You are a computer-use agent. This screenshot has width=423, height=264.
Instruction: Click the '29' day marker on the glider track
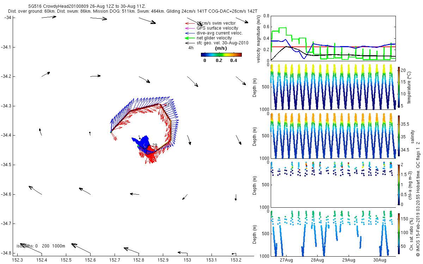pyautogui.click(x=154, y=145)
